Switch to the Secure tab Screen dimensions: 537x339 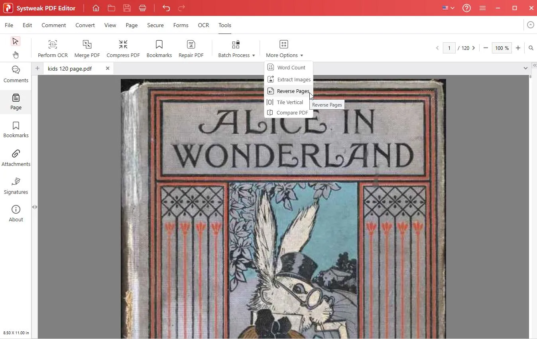155,25
